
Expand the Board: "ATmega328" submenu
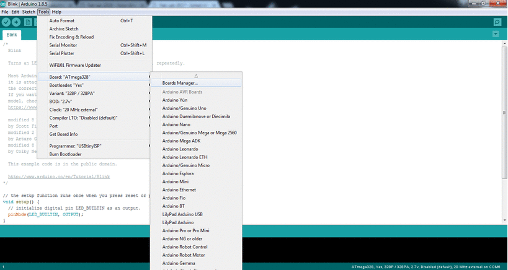coord(94,77)
